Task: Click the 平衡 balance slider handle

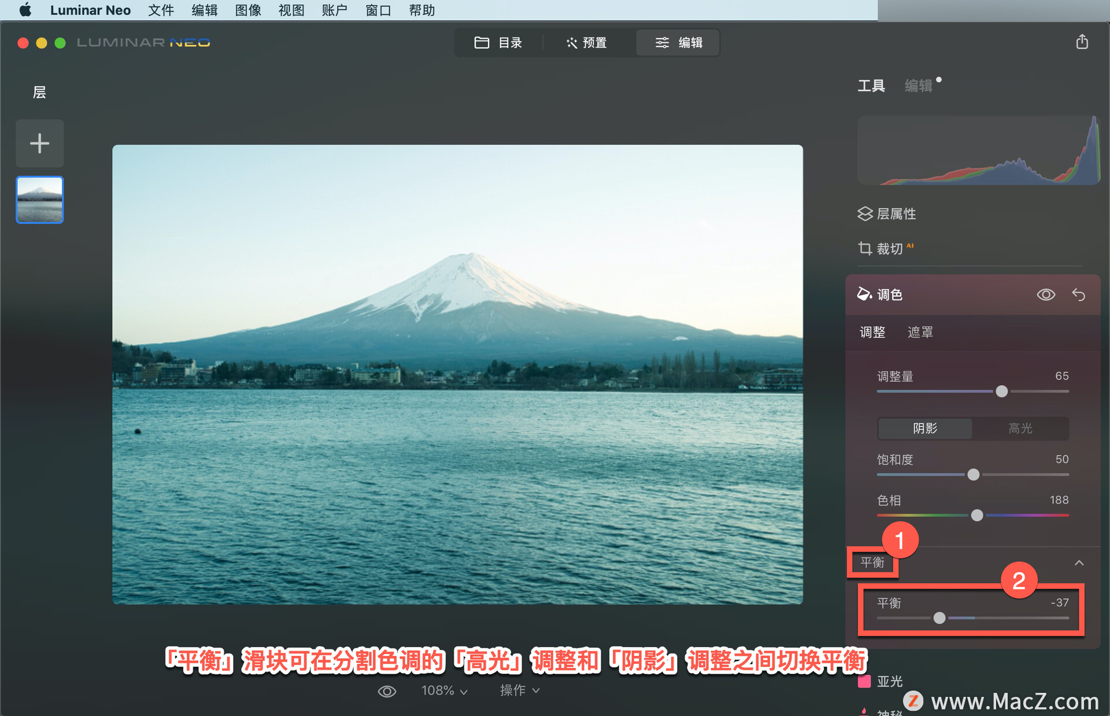Action: [939, 618]
